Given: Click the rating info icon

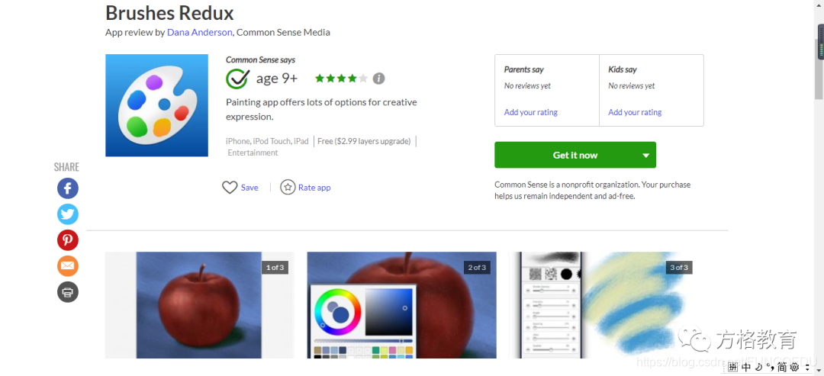Looking at the screenshot, I should 379,79.
